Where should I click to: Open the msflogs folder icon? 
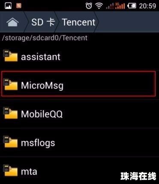coord(10,142)
